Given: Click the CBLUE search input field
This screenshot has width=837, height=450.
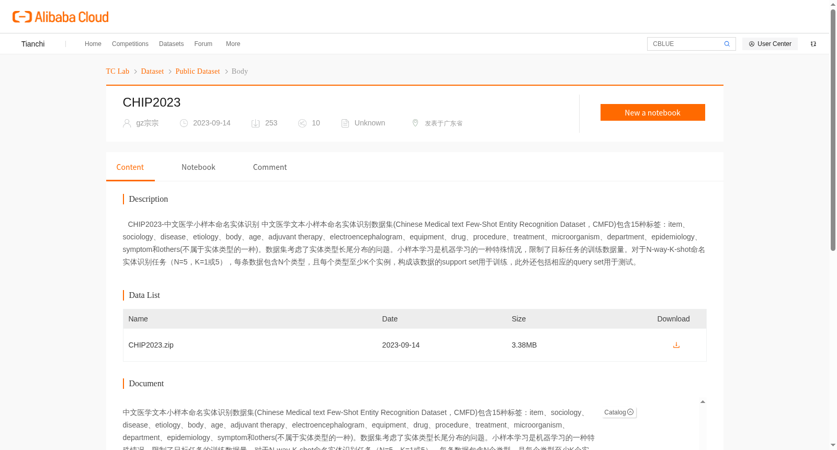Looking at the screenshot, I should (x=685, y=44).
